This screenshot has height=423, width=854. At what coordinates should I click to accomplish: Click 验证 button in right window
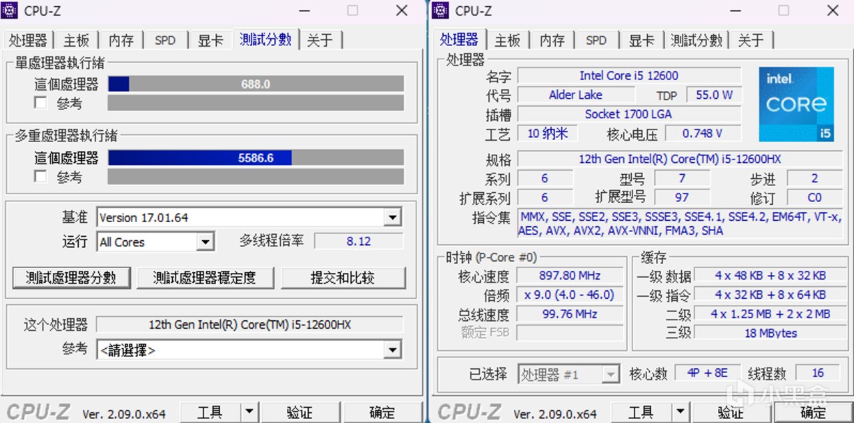tap(731, 412)
